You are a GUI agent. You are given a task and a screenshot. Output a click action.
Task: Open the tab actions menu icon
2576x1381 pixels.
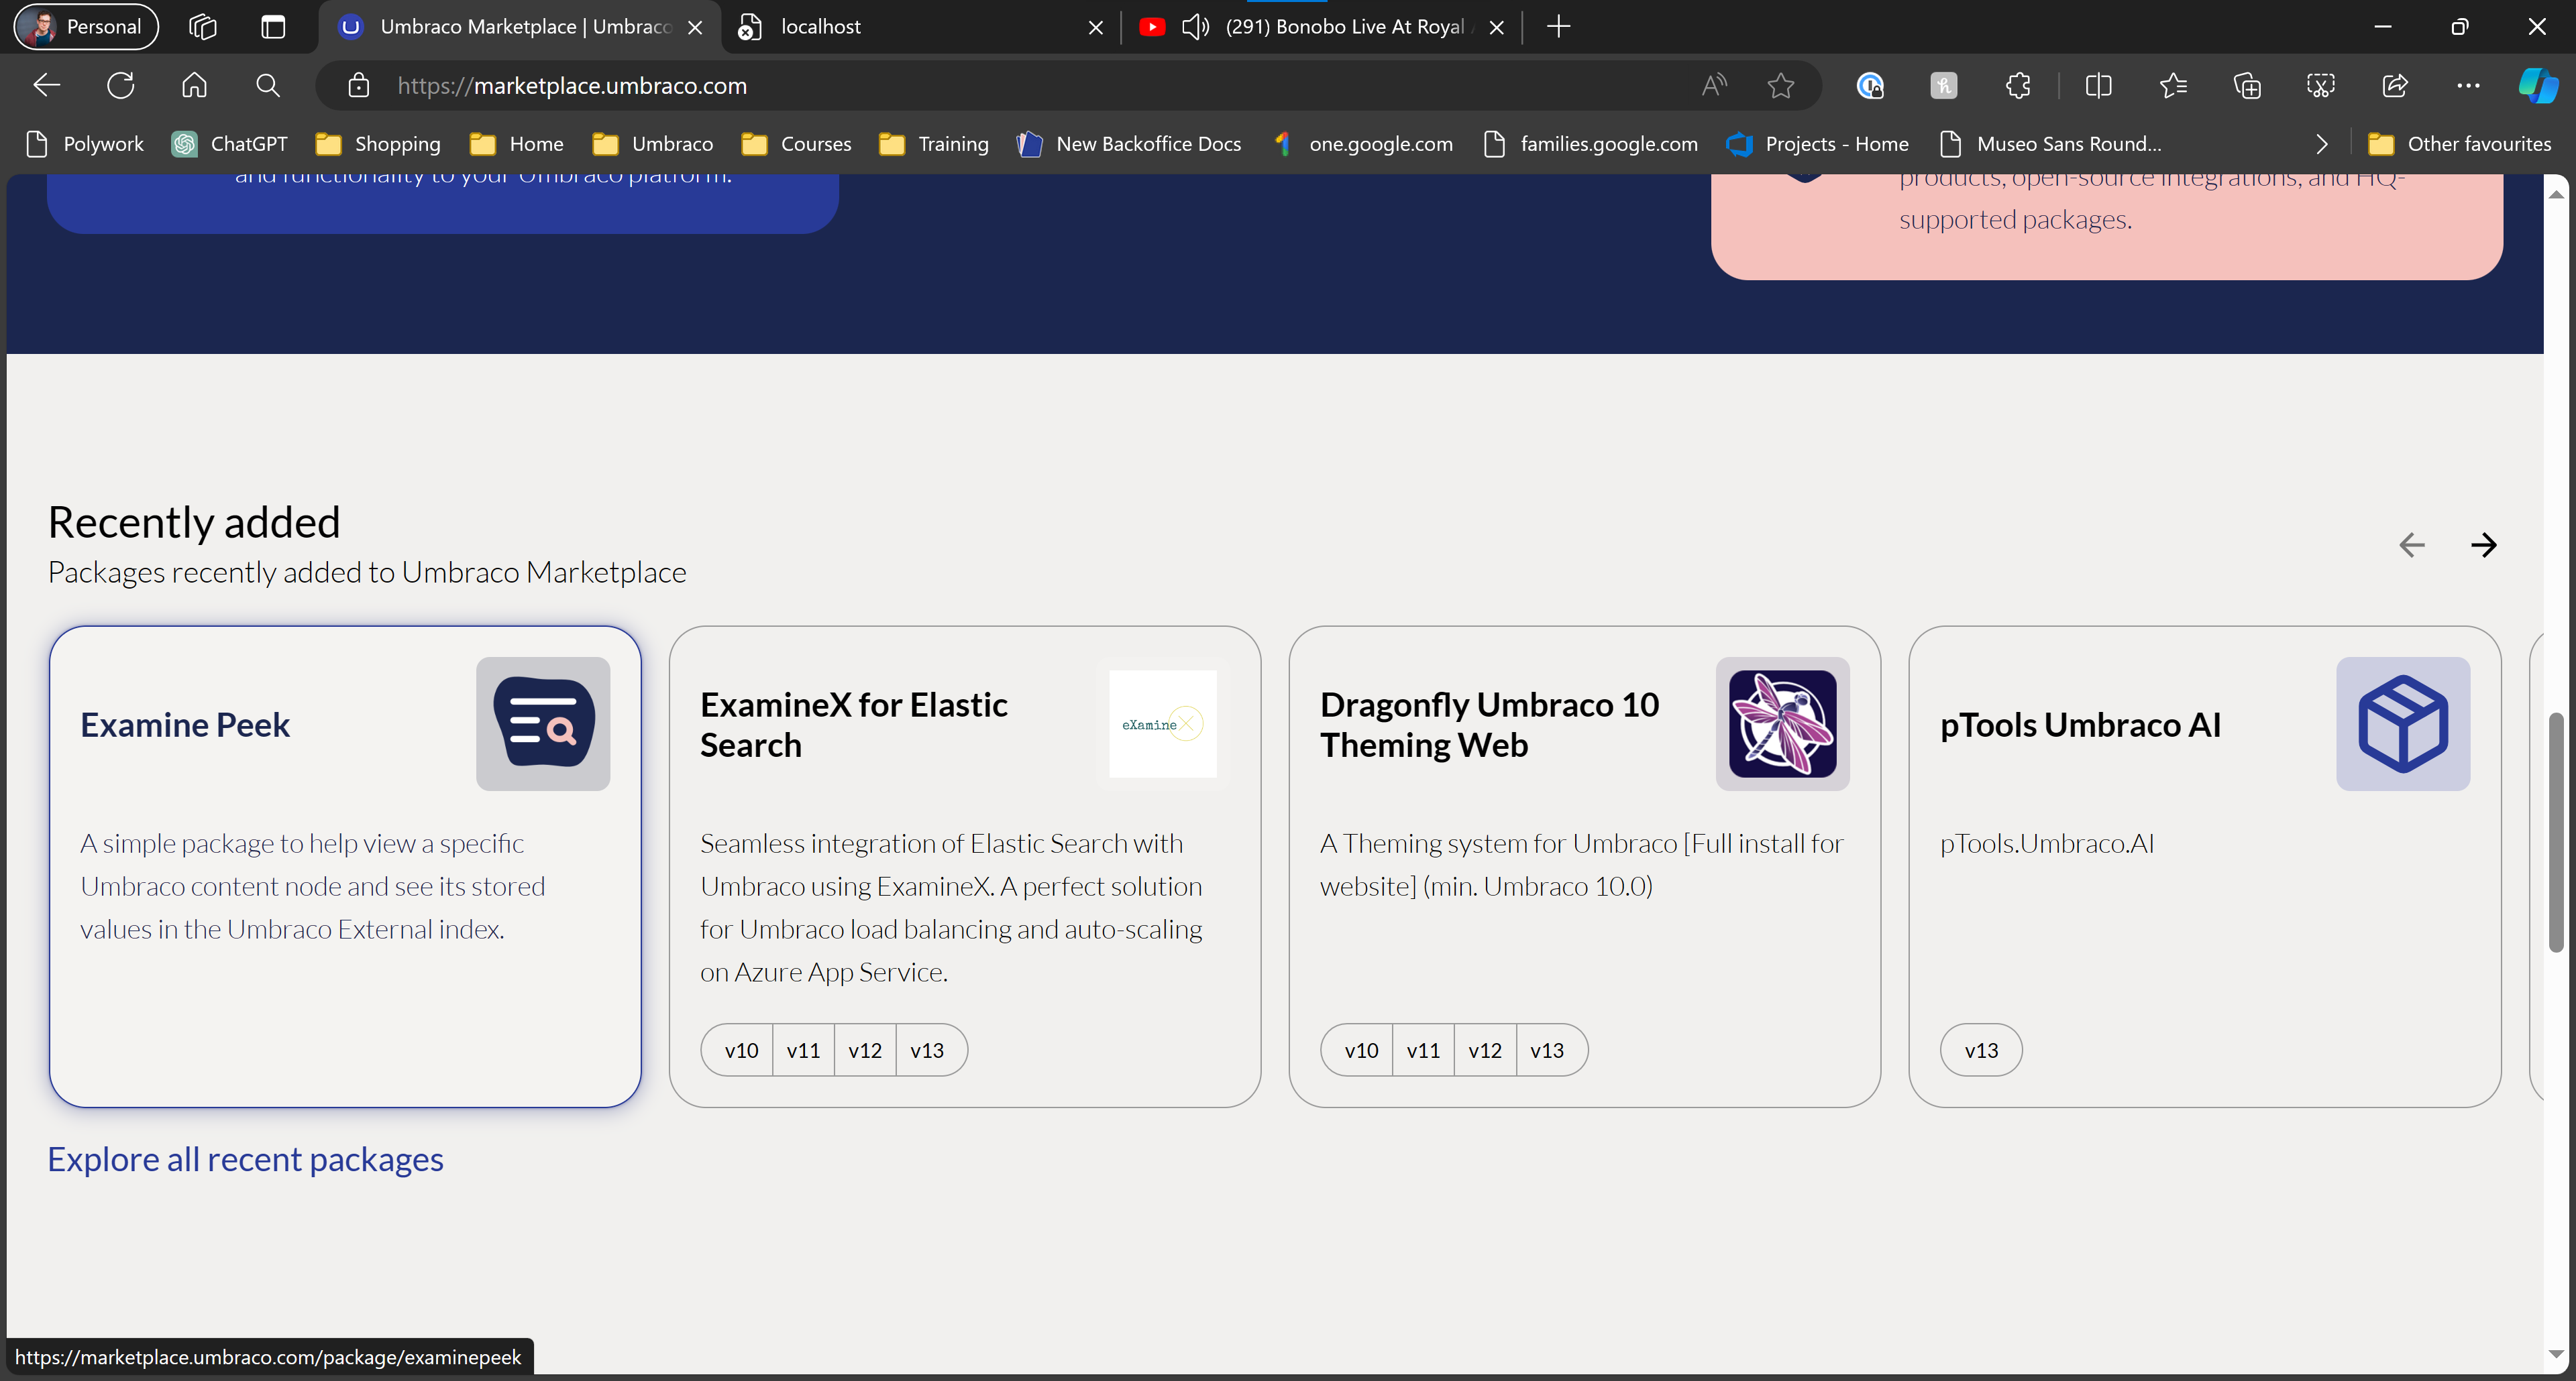pos(273,27)
